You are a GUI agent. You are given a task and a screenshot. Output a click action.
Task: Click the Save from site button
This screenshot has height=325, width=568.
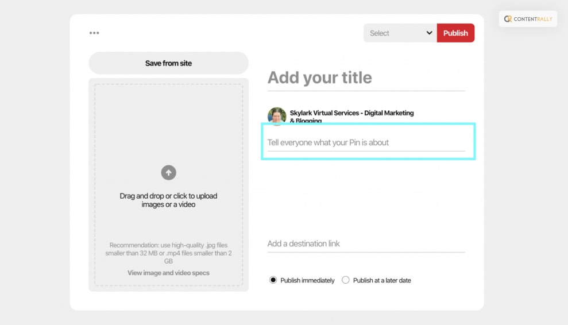click(x=168, y=63)
